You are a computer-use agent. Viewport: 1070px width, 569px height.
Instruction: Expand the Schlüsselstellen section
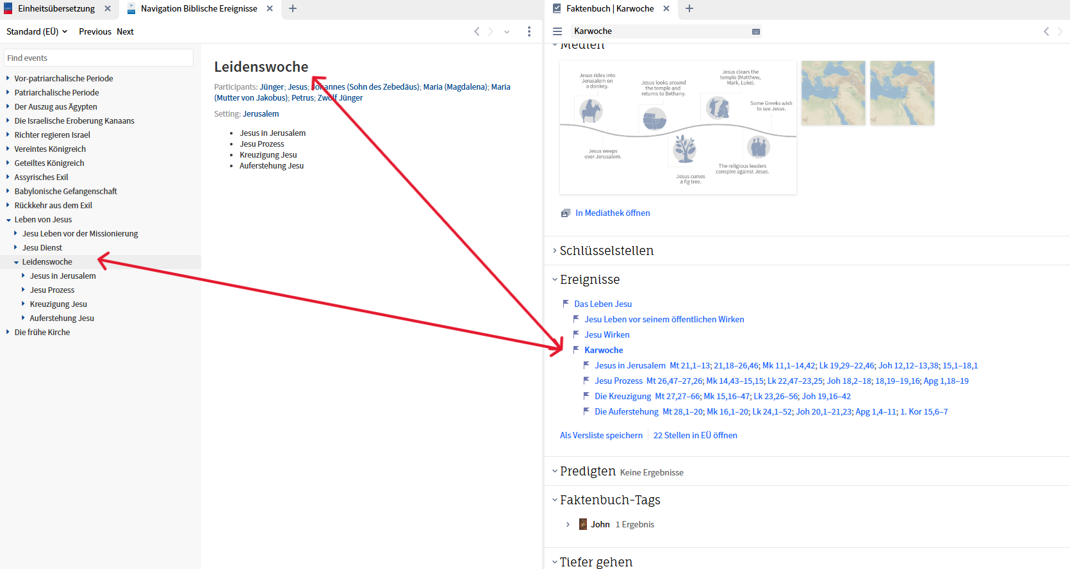(x=555, y=251)
